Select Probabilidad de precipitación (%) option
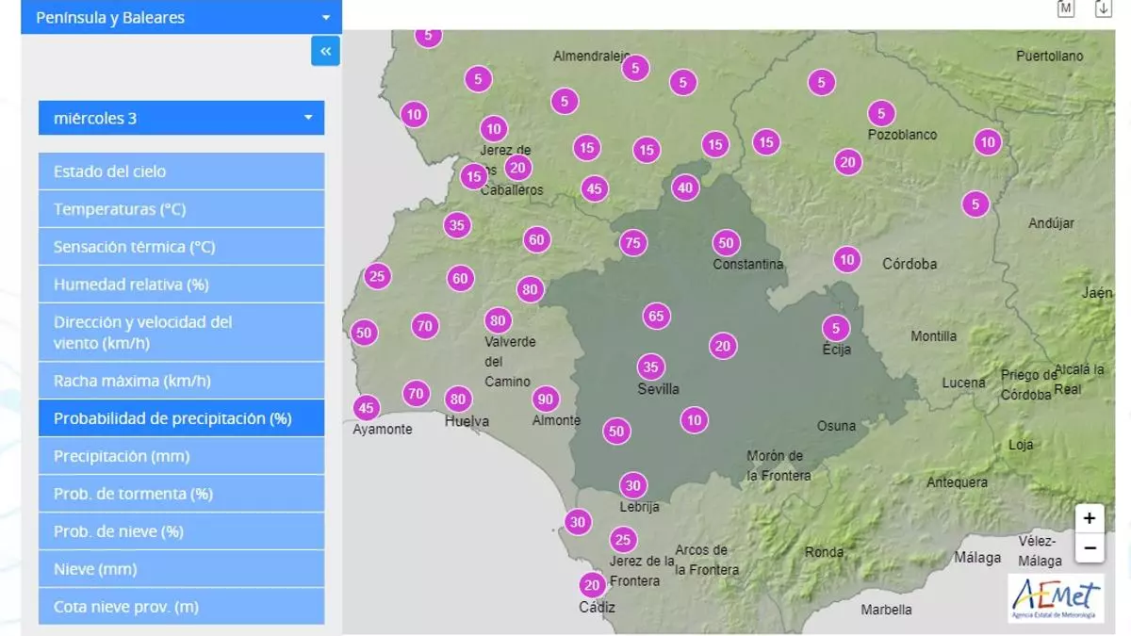This screenshot has height=636, width=1131. [x=181, y=418]
